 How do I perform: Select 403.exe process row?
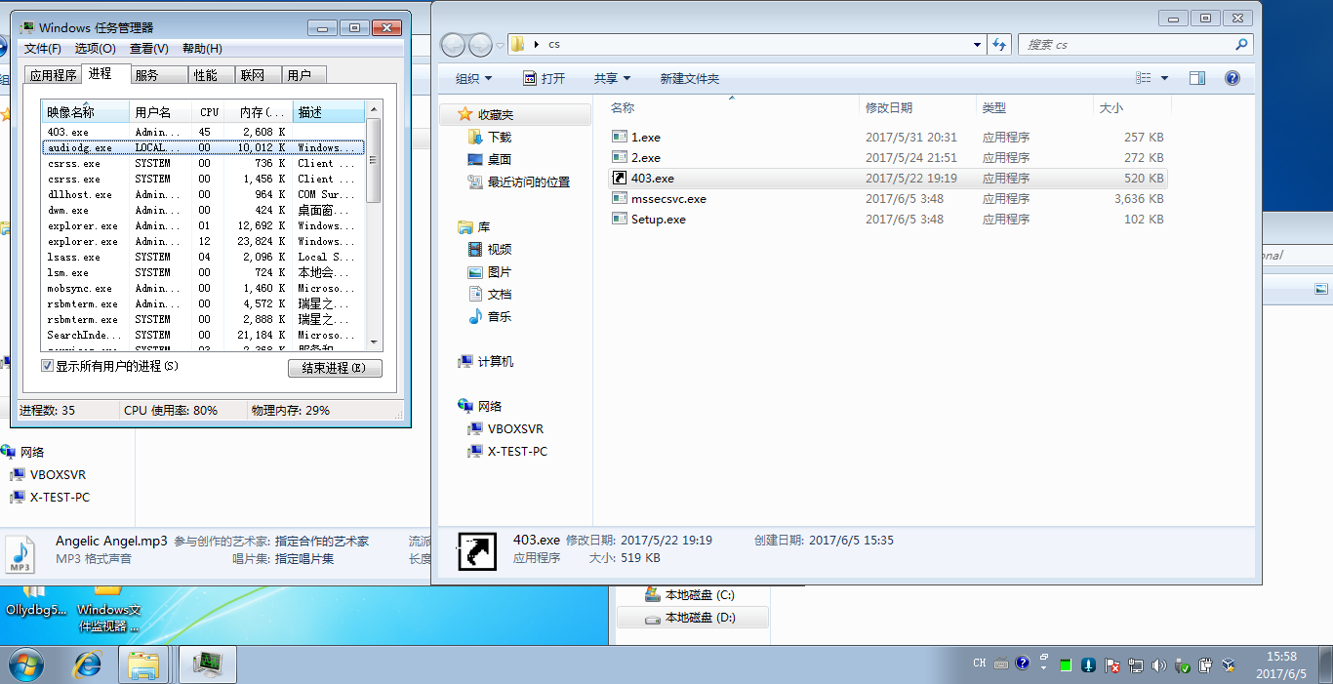click(203, 132)
